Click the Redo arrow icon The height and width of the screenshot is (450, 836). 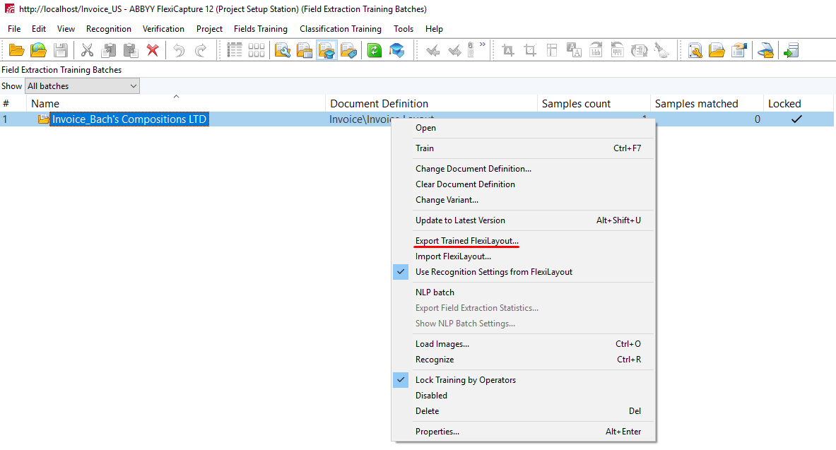[x=201, y=51]
